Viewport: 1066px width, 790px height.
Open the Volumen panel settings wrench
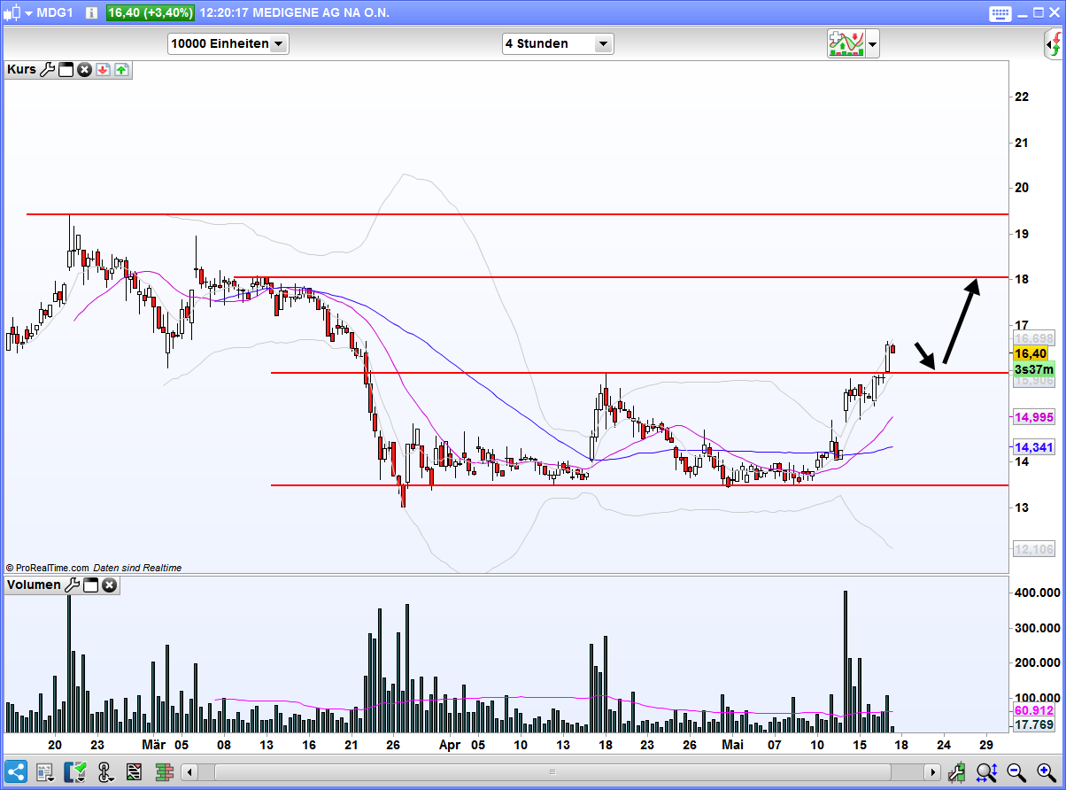[x=73, y=585]
